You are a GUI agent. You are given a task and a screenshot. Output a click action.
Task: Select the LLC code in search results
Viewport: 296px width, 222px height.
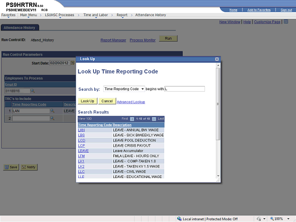[81, 172]
